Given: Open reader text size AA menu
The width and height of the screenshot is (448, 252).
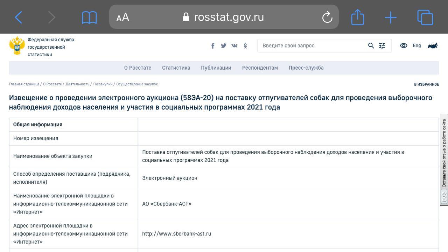Looking at the screenshot, I should coord(123,17).
